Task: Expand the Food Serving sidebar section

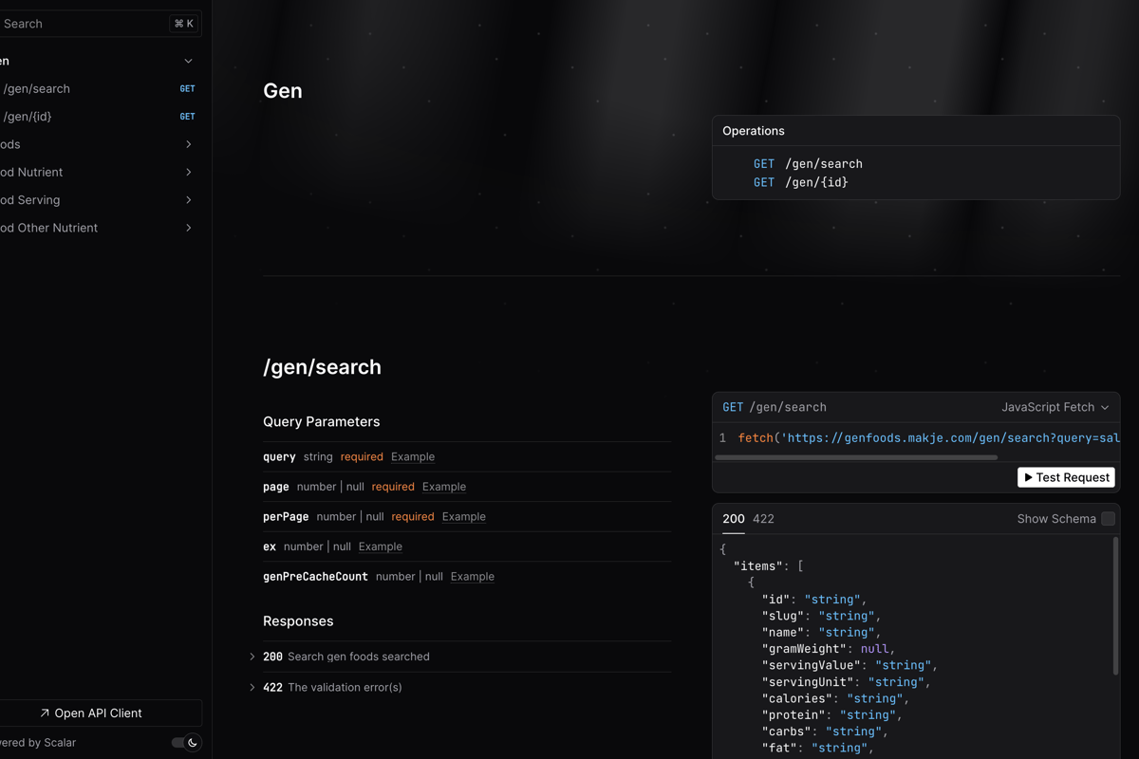Action: (188, 200)
